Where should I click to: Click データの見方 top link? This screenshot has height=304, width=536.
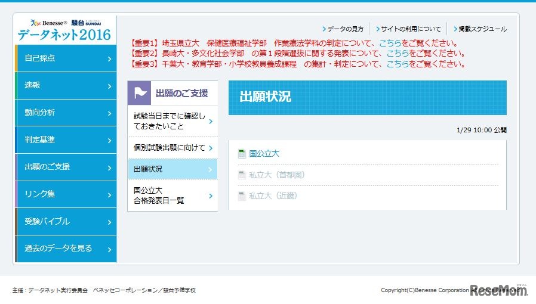(x=345, y=29)
